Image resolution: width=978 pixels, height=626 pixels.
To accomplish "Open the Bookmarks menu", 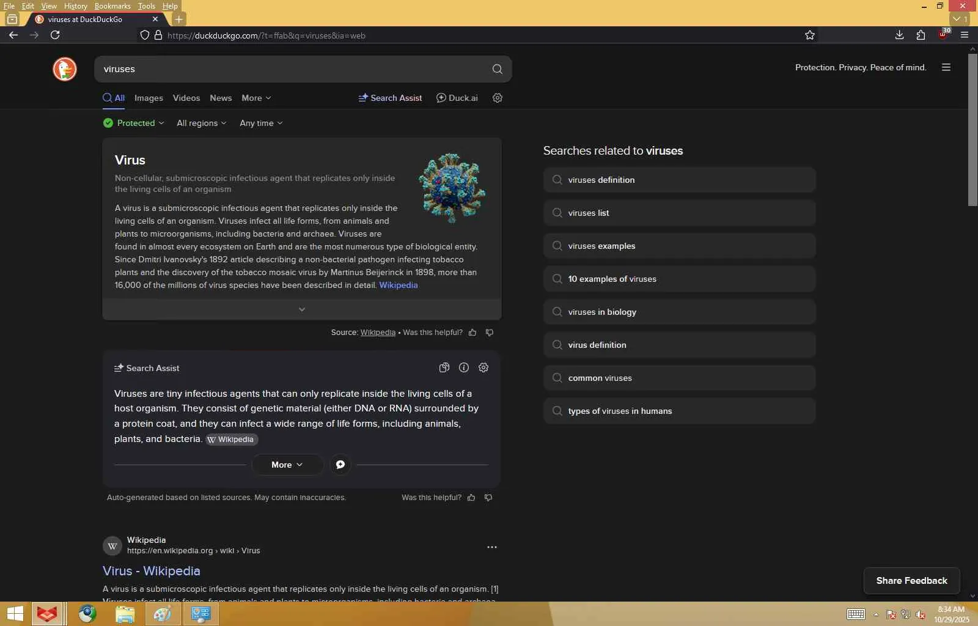I will pos(112,6).
